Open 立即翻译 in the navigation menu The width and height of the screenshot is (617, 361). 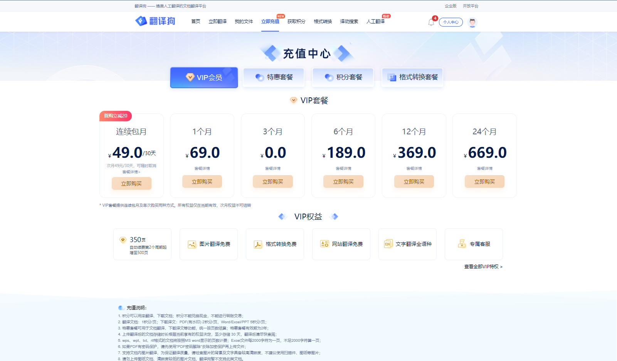217,22
